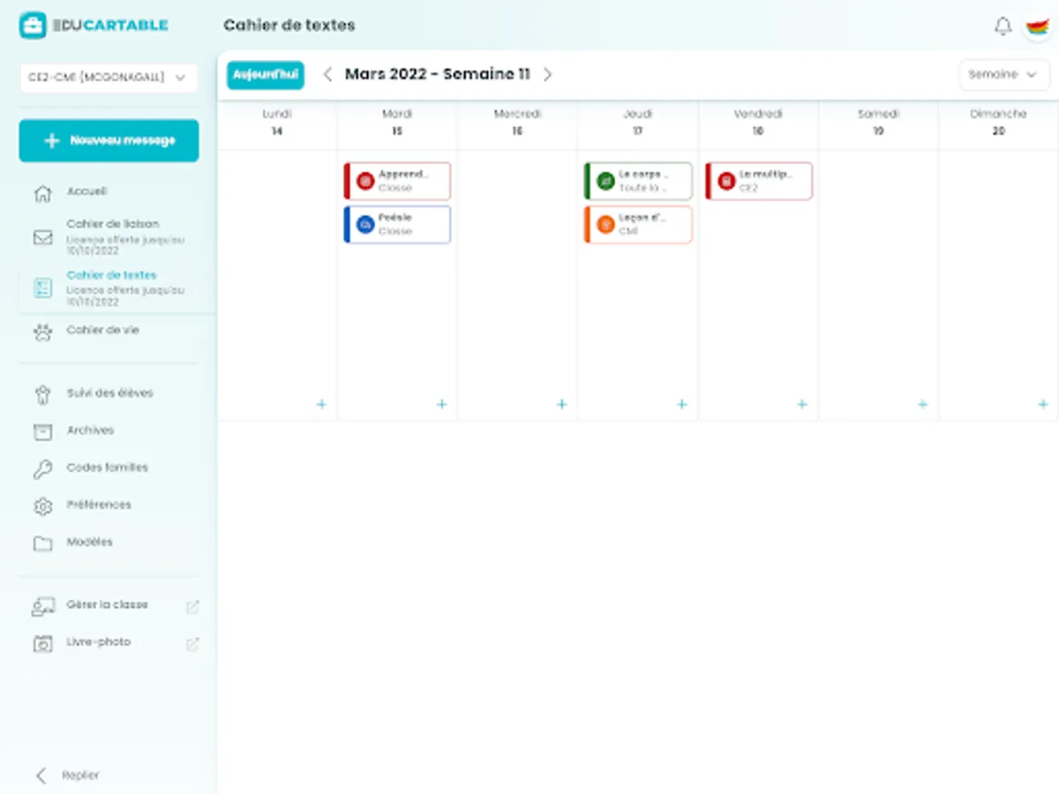Click the Cahier de vie paw icon
The height and width of the screenshot is (794, 1059).
point(42,333)
